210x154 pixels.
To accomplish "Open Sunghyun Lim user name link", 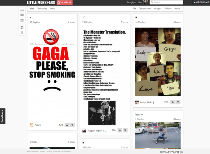I will point(134,3).
